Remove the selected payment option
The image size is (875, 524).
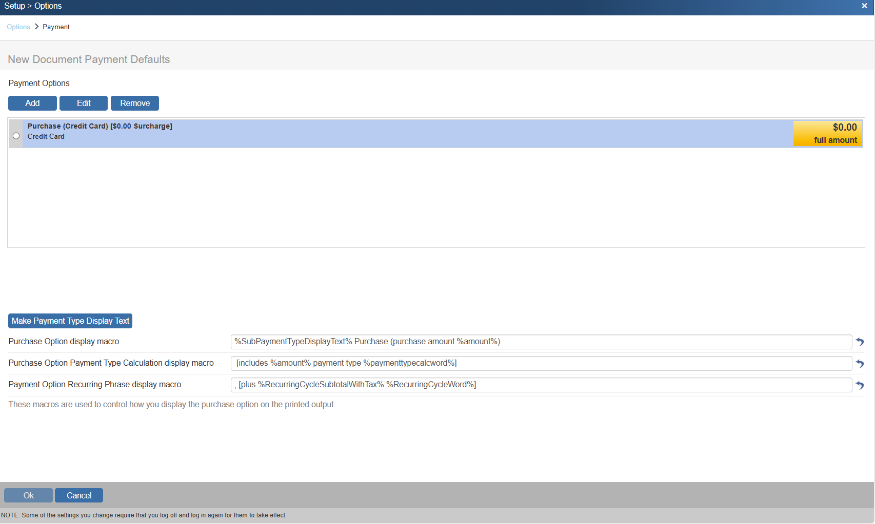(x=135, y=103)
